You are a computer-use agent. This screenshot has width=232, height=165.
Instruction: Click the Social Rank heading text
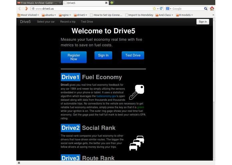click(99, 128)
